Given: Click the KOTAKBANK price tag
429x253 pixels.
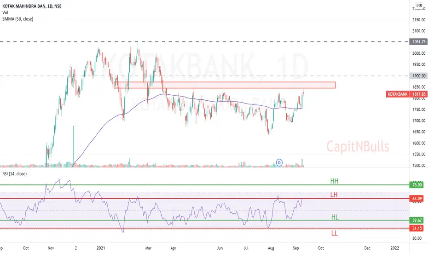Looking at the screenshot, I should point(398,94).
